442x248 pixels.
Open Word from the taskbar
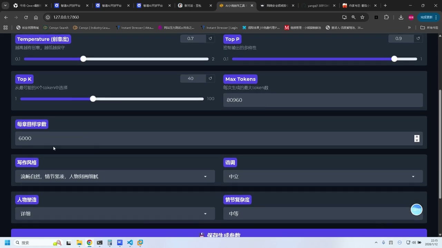pos(120,242)
